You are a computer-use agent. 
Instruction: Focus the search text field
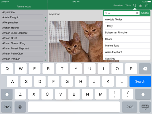tap(122, 13)
